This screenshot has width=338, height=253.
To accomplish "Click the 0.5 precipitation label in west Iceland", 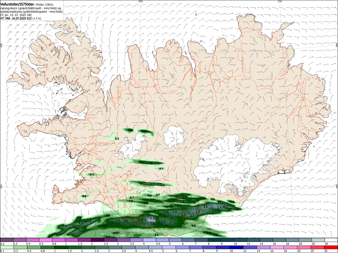I will (x=117, y=139).
